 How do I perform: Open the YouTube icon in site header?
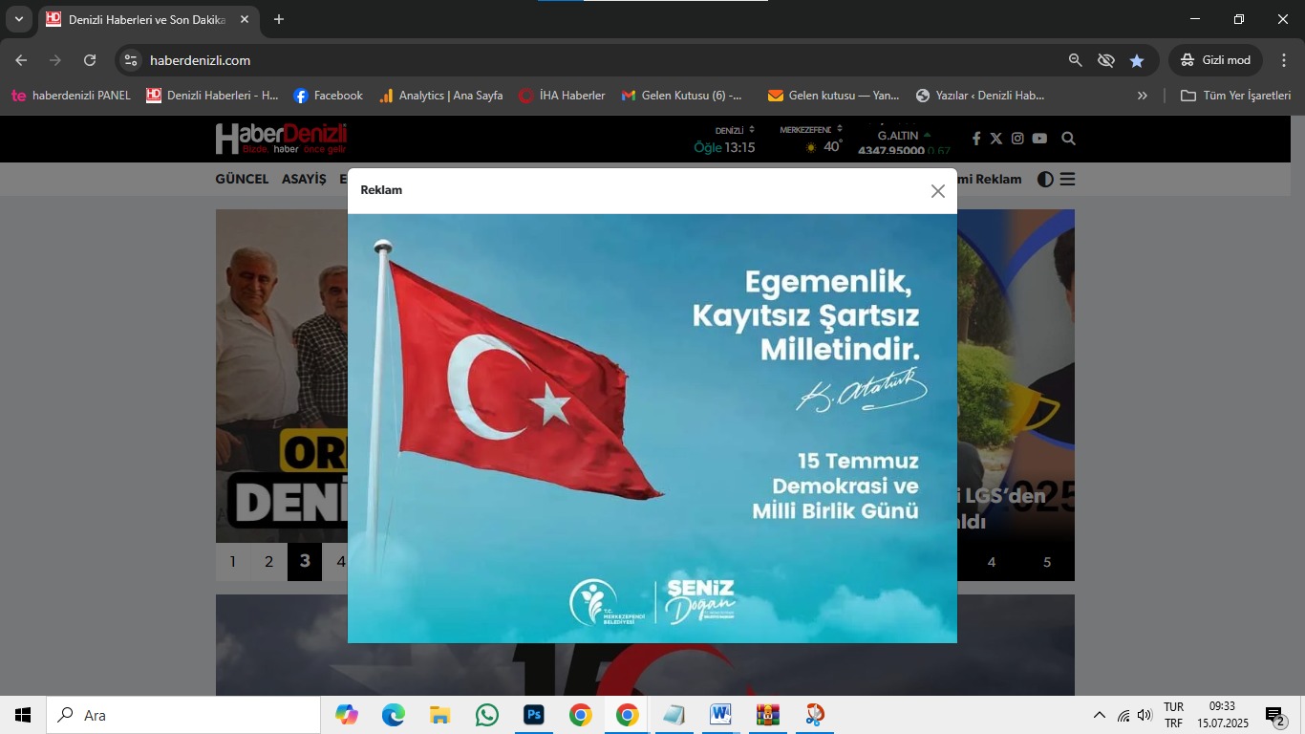(1039, 139)
